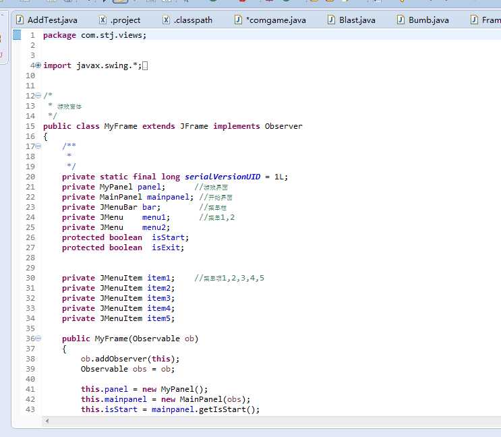The image size is (501, 437).
Task: Click the 'MyPanel' type name on line 21
Action: click(x=116, y=187)
